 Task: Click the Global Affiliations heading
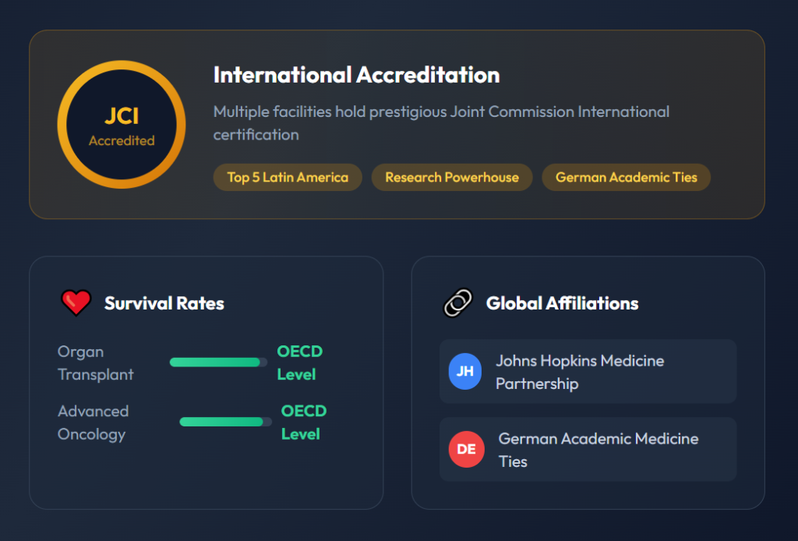(x=562, y=303)
